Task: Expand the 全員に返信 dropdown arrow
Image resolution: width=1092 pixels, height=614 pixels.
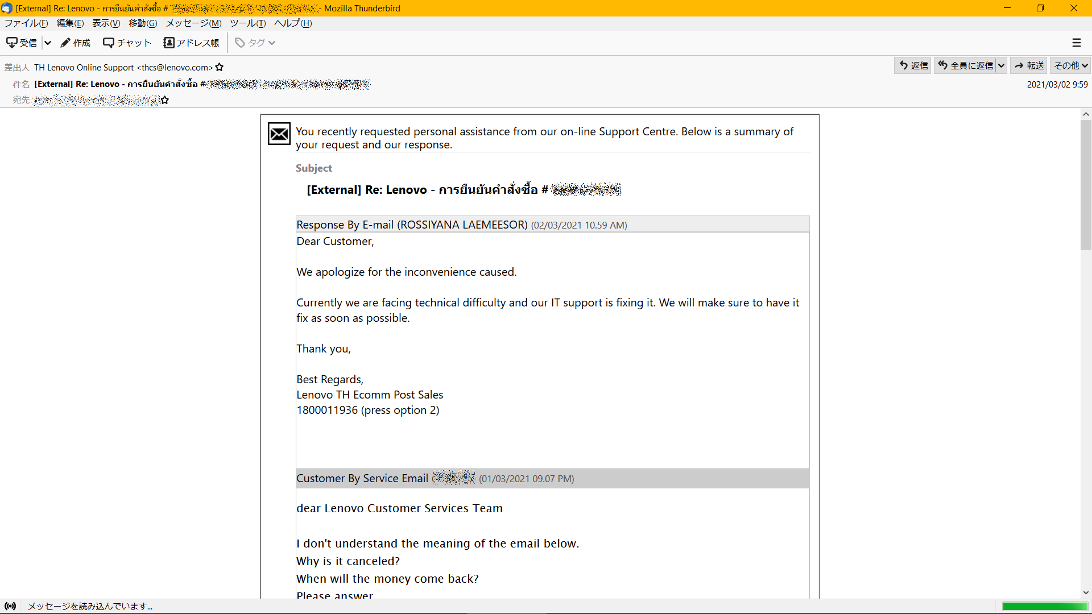Action: click(x=1001, y=66)
